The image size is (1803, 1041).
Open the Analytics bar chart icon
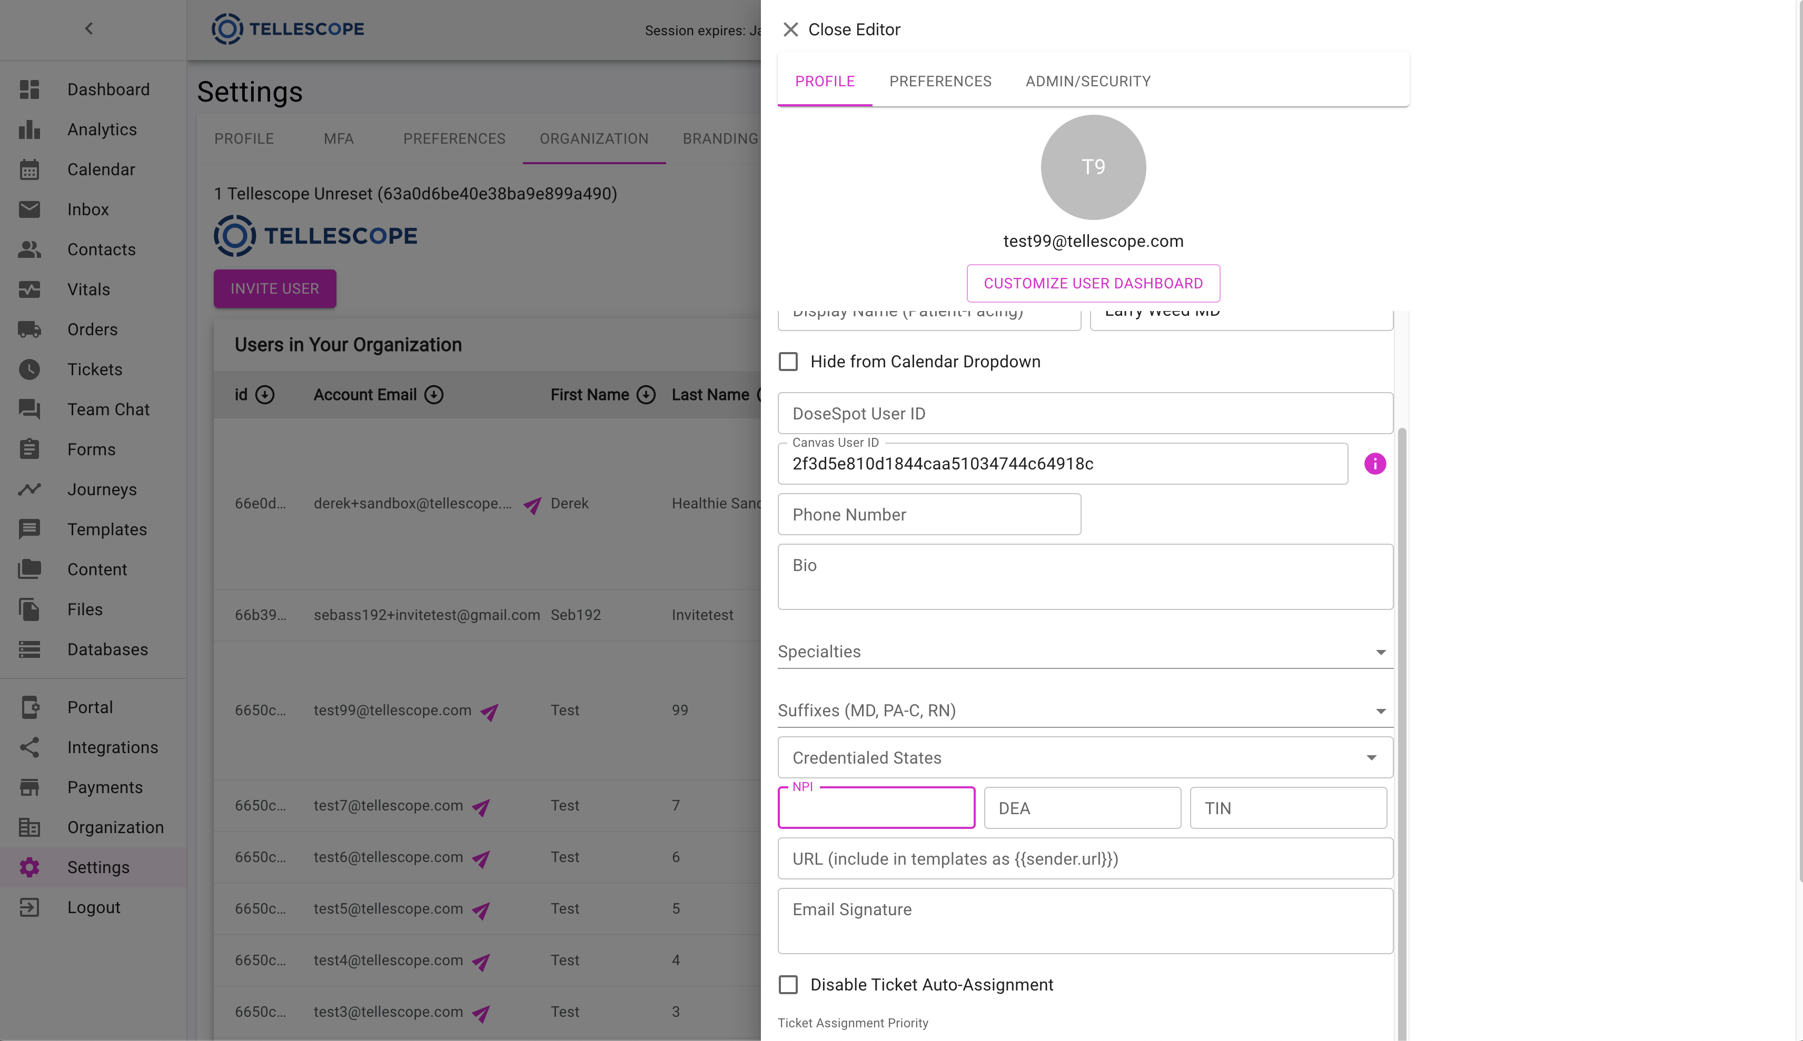[29, 129]
